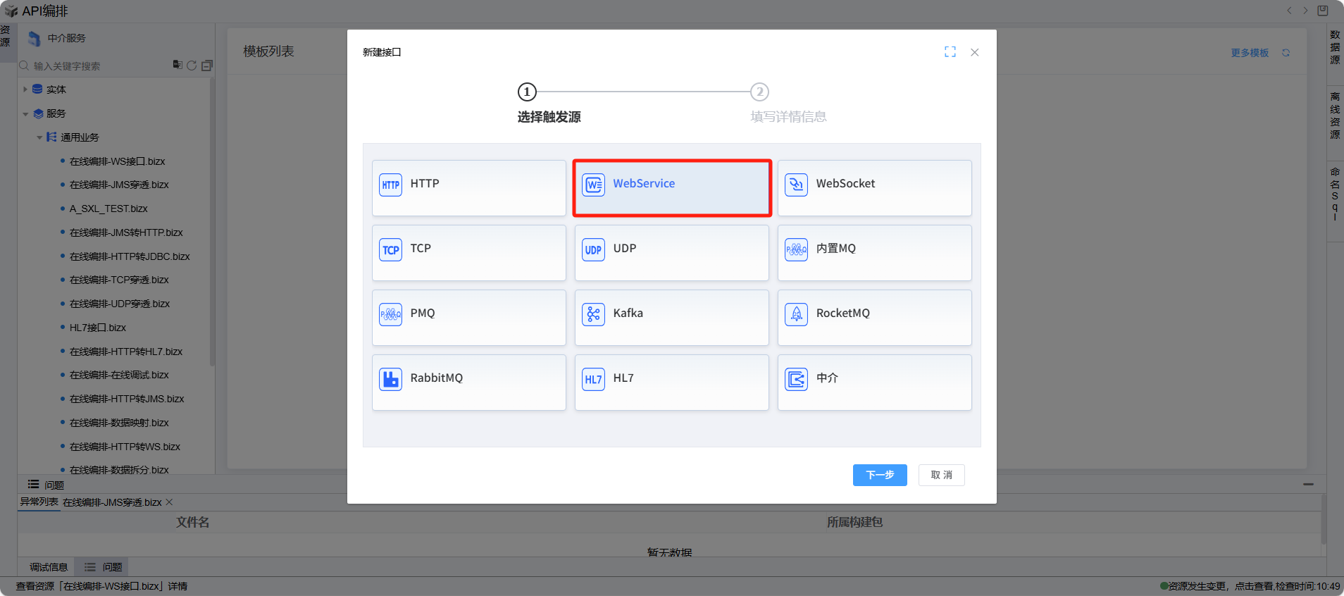This screenshot has height=596, width=1344.
Task: Pick the TCP trigger source icon
Action: point(390,249)
